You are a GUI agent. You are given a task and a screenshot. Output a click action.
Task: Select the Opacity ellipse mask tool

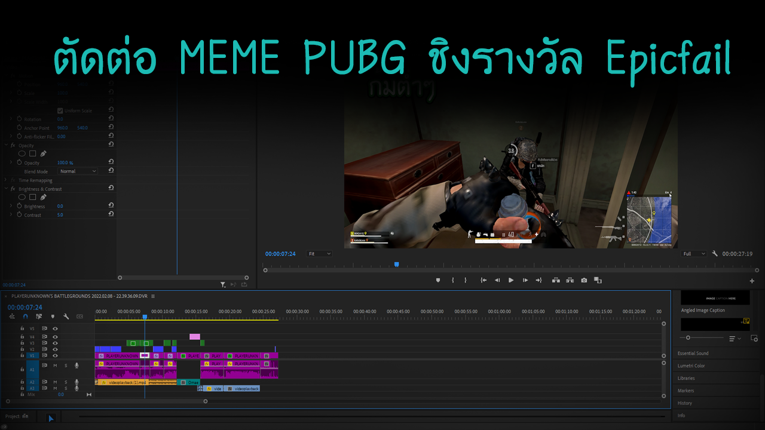(x=22, y=153)
